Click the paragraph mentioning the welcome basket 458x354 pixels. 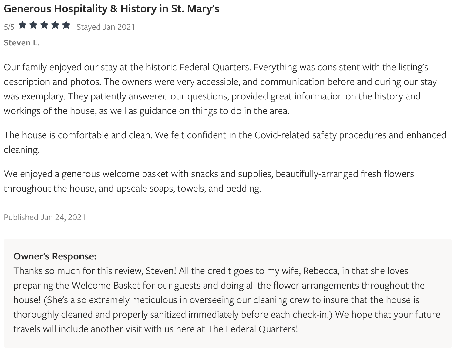tap(209, 181)
